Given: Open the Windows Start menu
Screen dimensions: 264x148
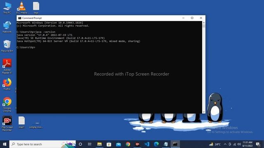Looking at the screenshot, I should pos(5,144).
